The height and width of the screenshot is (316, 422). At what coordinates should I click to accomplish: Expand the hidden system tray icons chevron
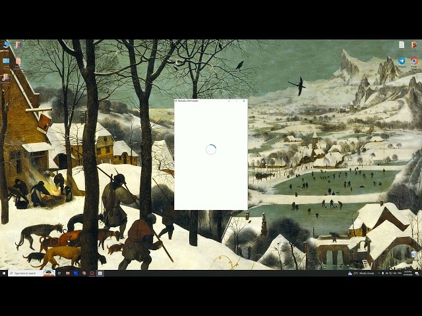click(379, 273)
